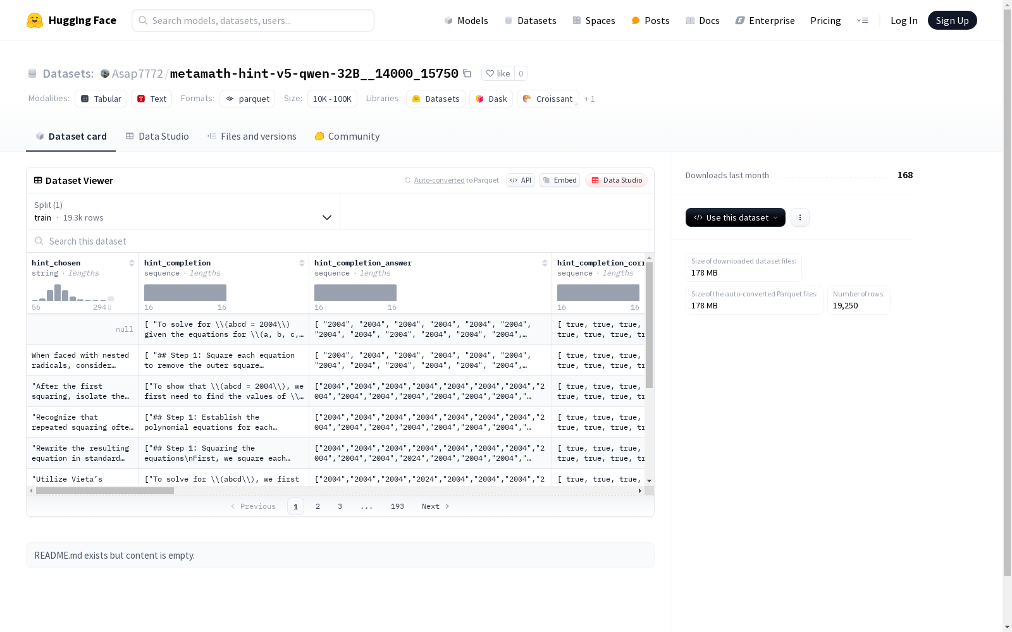Expand the Split train dropdown
The image size is (1012, 632).
pyautogui.click(x=183, y=211)
